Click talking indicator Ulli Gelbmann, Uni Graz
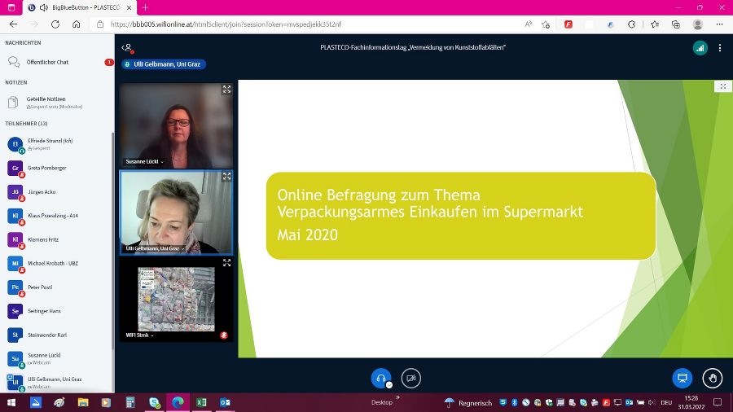This screenshot has width=733, height=412. [164, 64]
